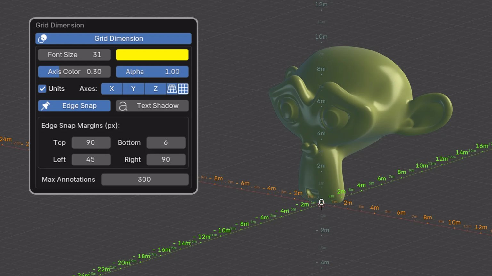Select the Top margin value field
Image resolution: width=492 pixels, height=276 pixels.
(x=91, y=142)
